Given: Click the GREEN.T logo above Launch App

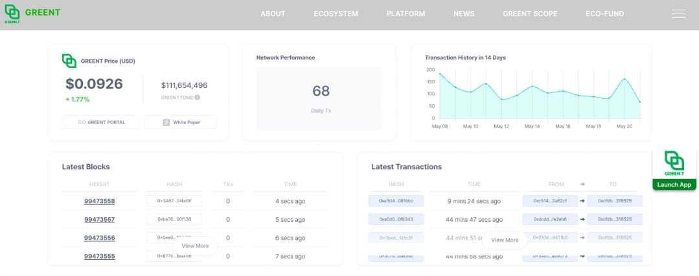Looking at the screenshot, I should (674, 164).
